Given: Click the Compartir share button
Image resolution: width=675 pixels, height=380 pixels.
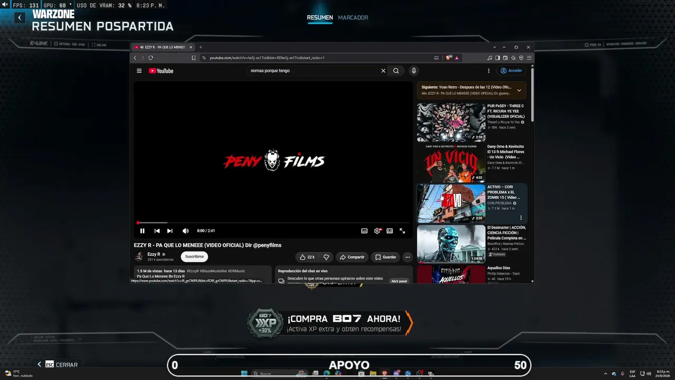Looking at the screenshot, I should [352, 257].
